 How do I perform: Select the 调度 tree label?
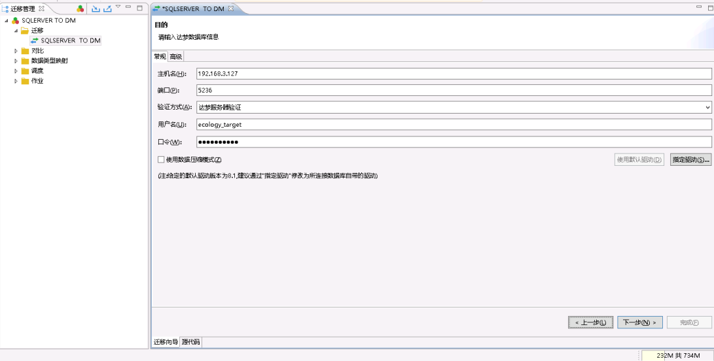pyautogui.click(x=37, y=71)
